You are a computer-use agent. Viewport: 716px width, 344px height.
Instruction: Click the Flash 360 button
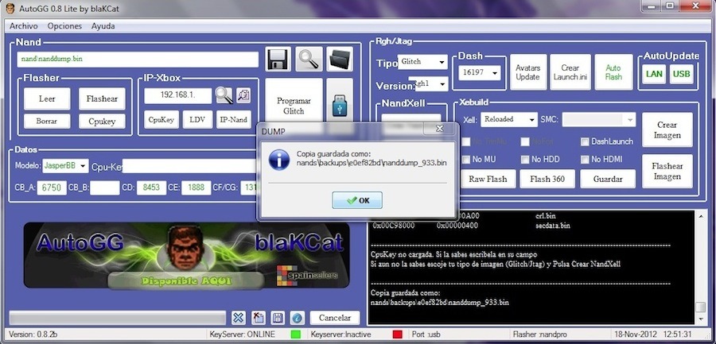coord(547,179)
